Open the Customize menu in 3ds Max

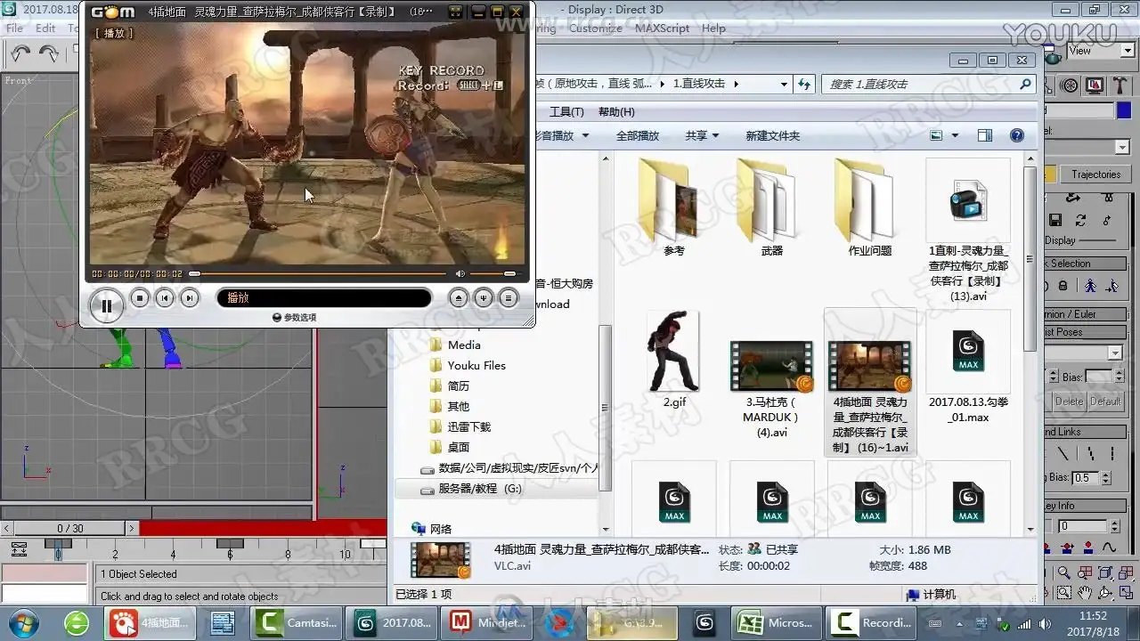click(x=596, y=28)
